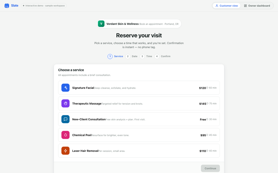Click the dashboard grid icon
This screenshot has height=173, width=278.
(x=245, y=6)
